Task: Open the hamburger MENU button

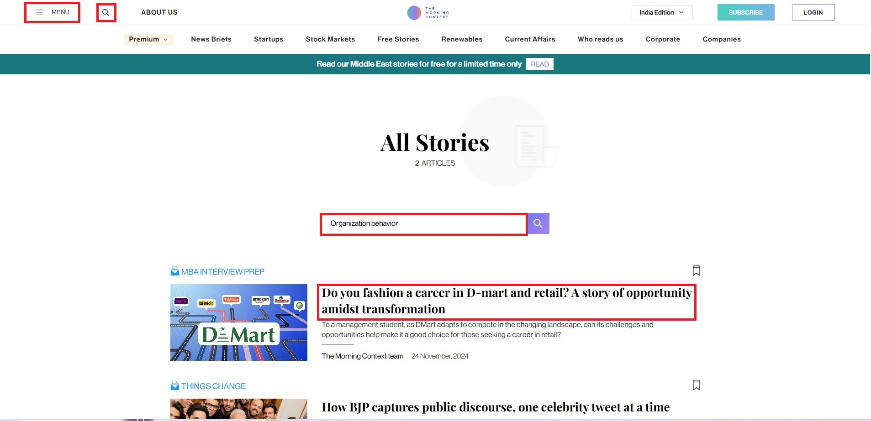Action: point(53,12)
